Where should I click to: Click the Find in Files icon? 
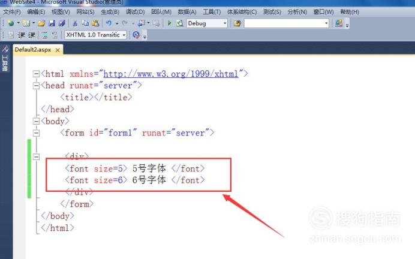[237, 23]
